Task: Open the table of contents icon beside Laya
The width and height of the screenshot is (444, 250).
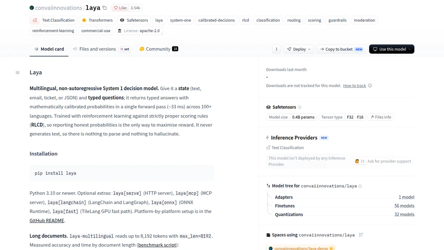Action: coord(18,73)
